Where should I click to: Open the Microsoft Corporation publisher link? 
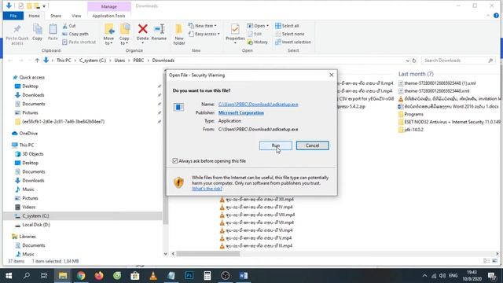tap(241, 112)
